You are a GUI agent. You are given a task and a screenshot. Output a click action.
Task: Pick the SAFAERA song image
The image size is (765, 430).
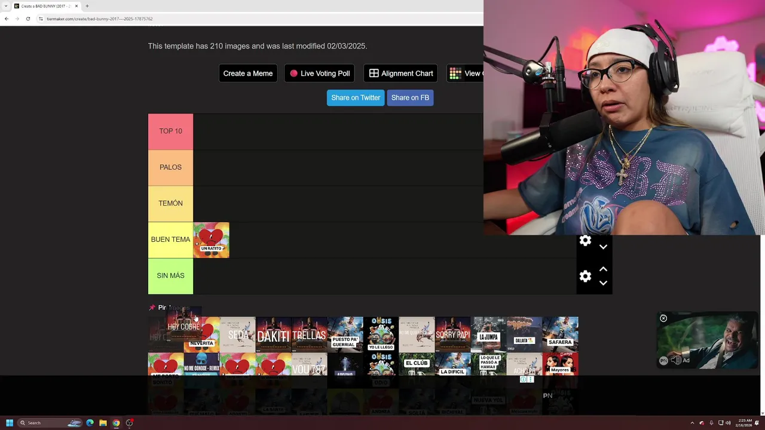pyautogui.click(x=561, y=334)
